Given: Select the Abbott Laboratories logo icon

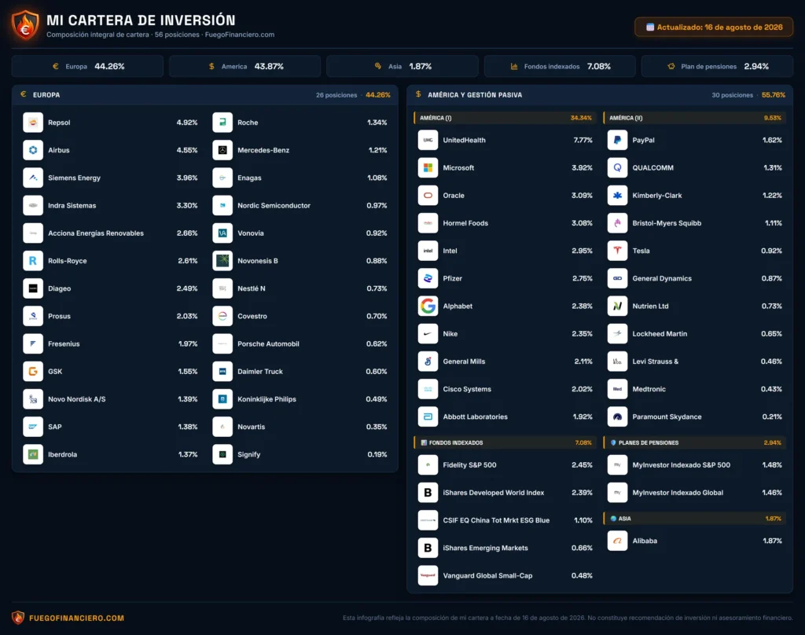Looking at the screenshot, I should (428, 417).
